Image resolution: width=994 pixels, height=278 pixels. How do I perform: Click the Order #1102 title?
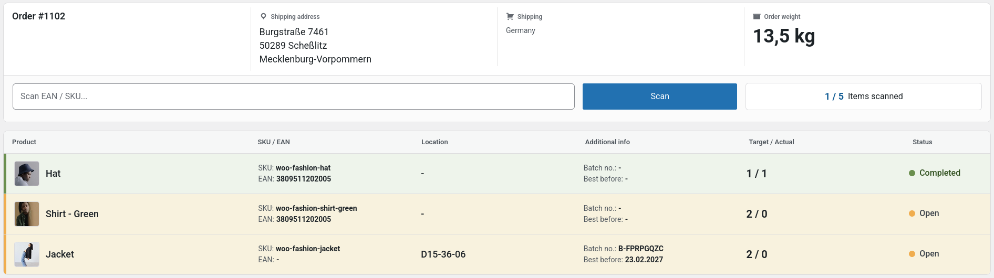pos(39,16)
